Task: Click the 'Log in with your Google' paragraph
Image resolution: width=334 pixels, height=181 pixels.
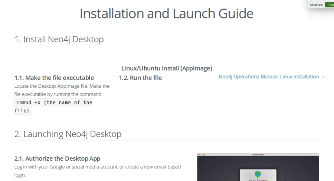Action: pyautogui.click(x=98, y=171)
